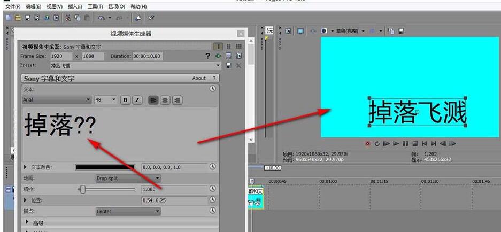Click the About link in Sony panel
This screenshot has width=501, height=232.
(199, 78)
